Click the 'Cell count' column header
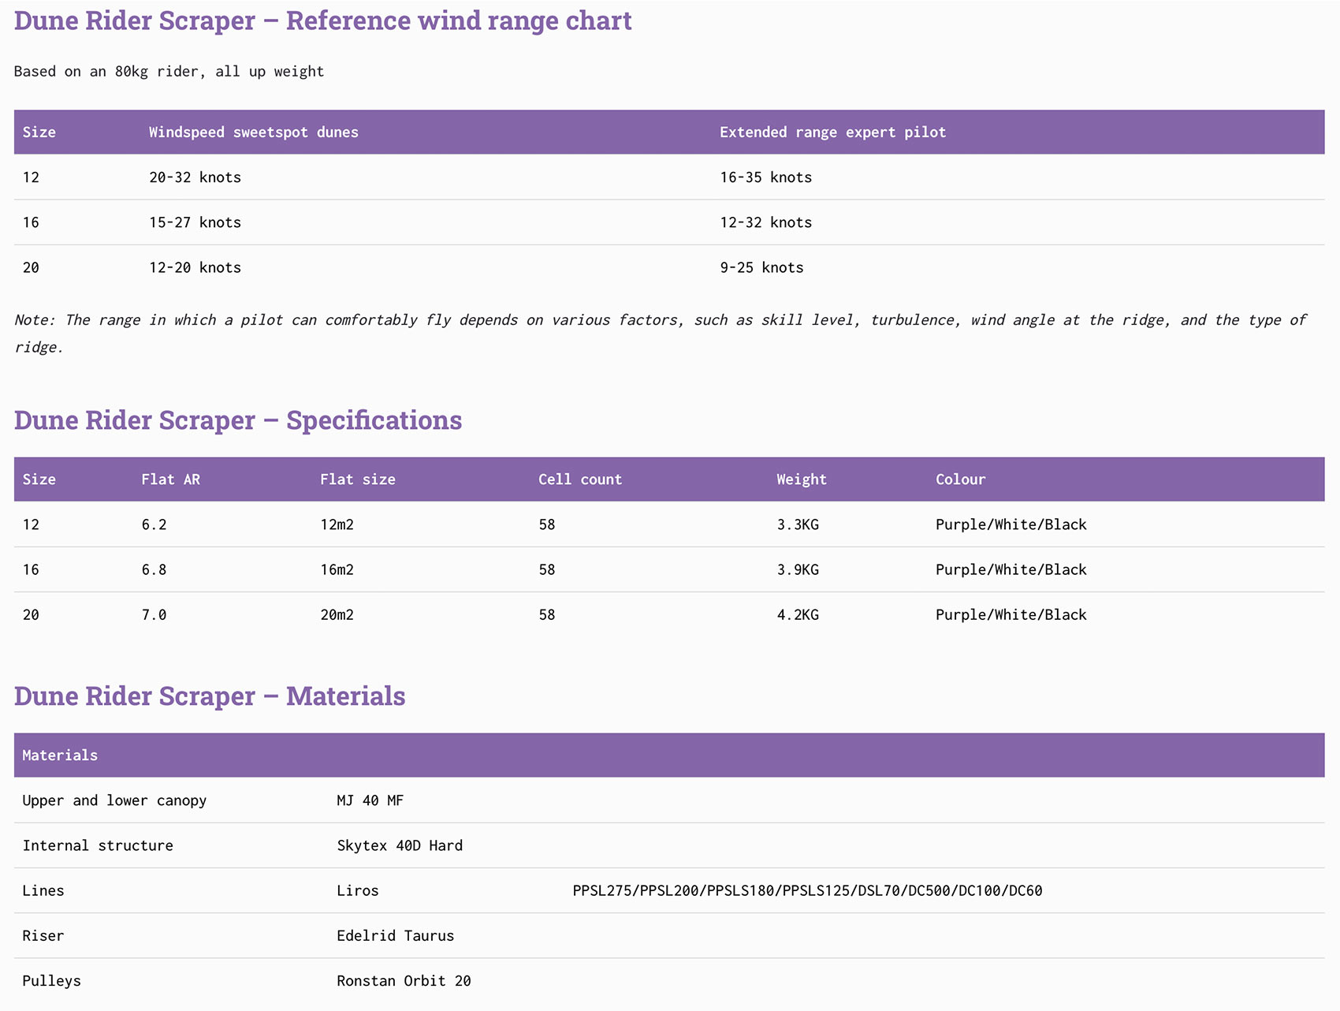This screenshot has width=1340, height=1011. click(x=579, y=479)
